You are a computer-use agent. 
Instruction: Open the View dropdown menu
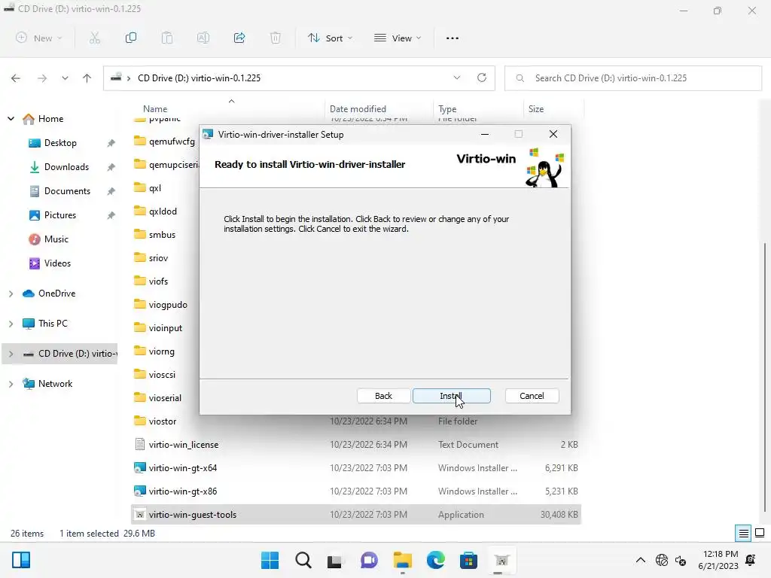point(398,38)
